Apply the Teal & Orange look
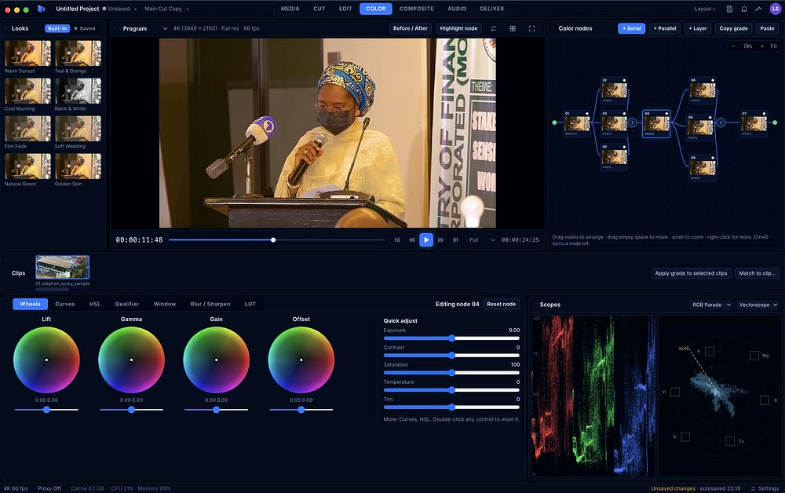Image resolution: width=785 pixels, height=493 pixels. point(78,57)
